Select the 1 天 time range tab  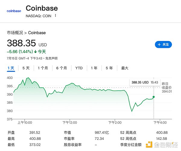11,68
